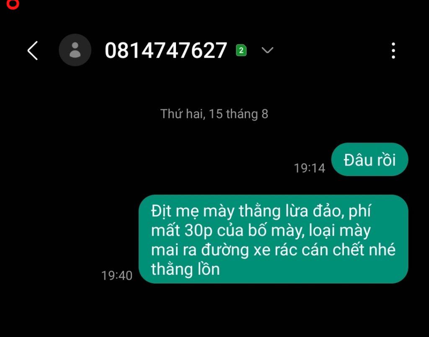Click the word "loại" in the message
This screenshot has height=337, width=429.
click(x=322, y=230)
